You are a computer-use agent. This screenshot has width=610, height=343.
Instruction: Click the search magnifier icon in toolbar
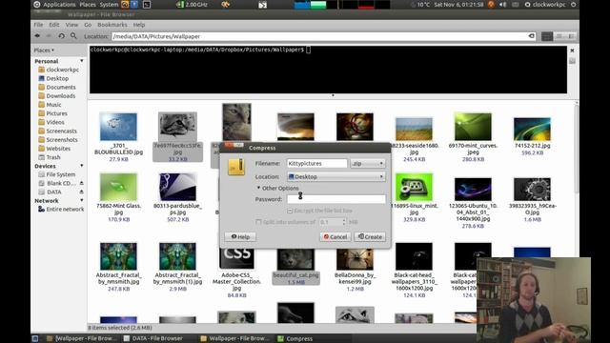pyautogui.click(x=73, y=36)
